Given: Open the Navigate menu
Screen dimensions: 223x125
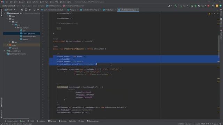Looking at the screenshot, I should 22,2.
